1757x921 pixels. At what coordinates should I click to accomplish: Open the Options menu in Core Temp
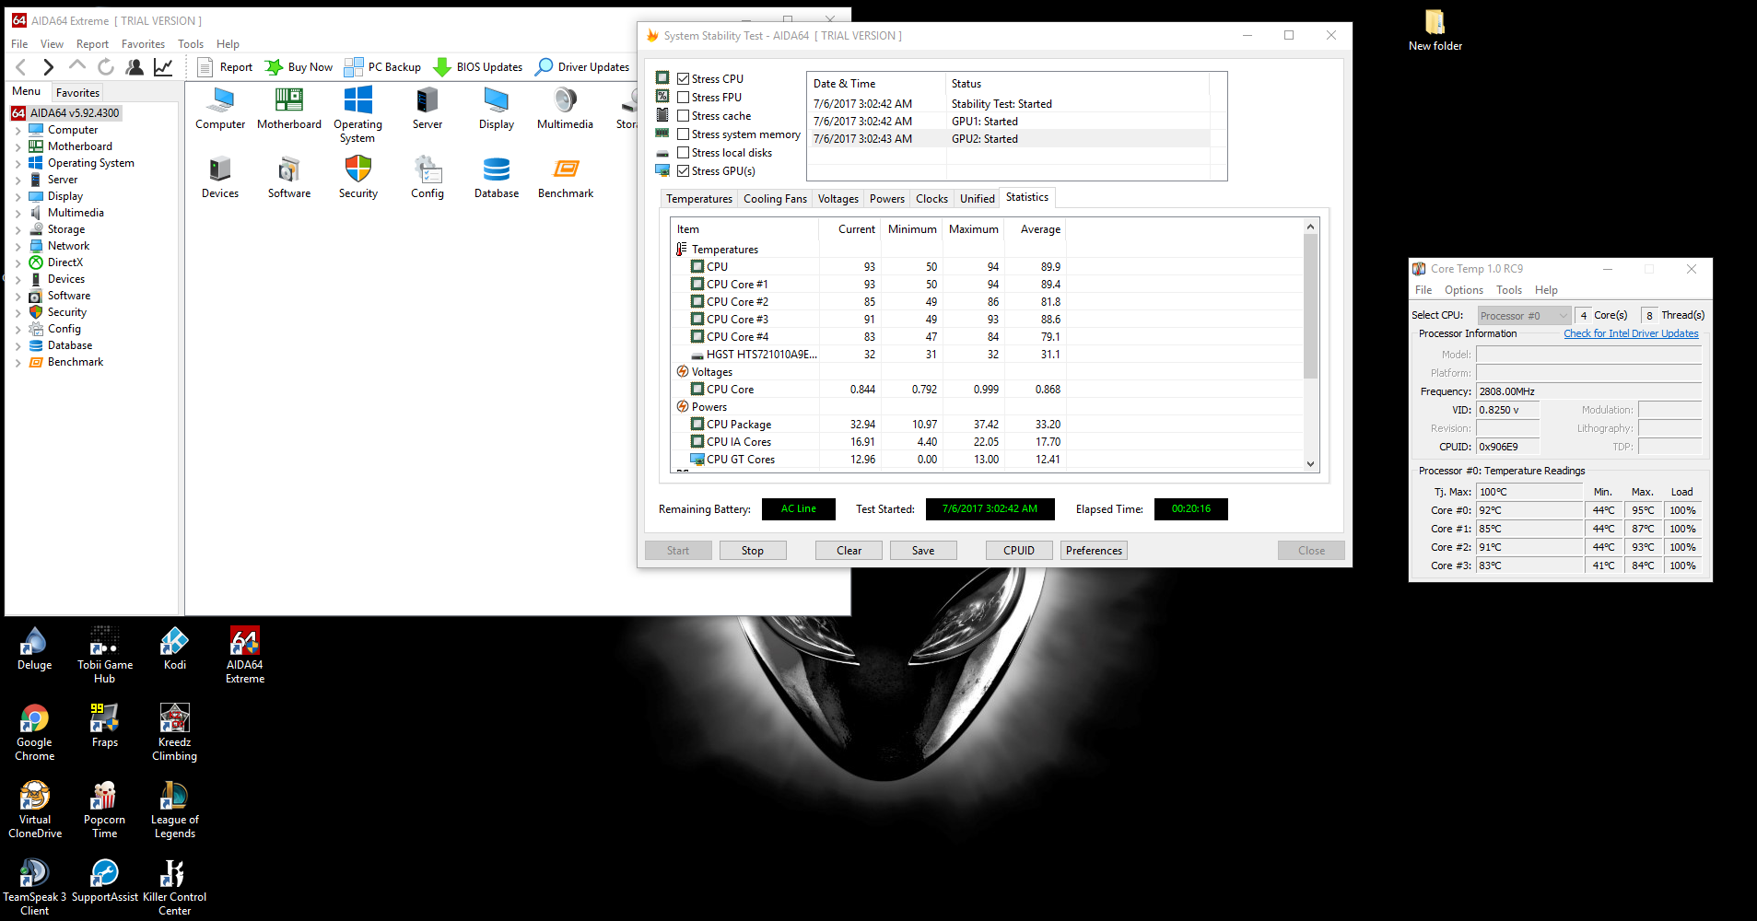pos(1463,290)
